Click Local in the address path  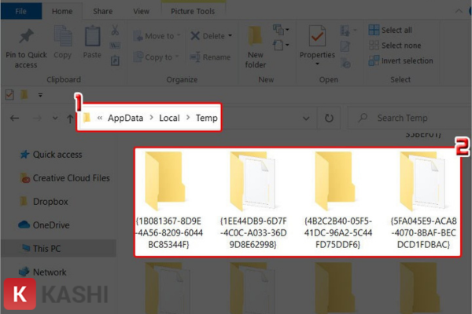169,118
